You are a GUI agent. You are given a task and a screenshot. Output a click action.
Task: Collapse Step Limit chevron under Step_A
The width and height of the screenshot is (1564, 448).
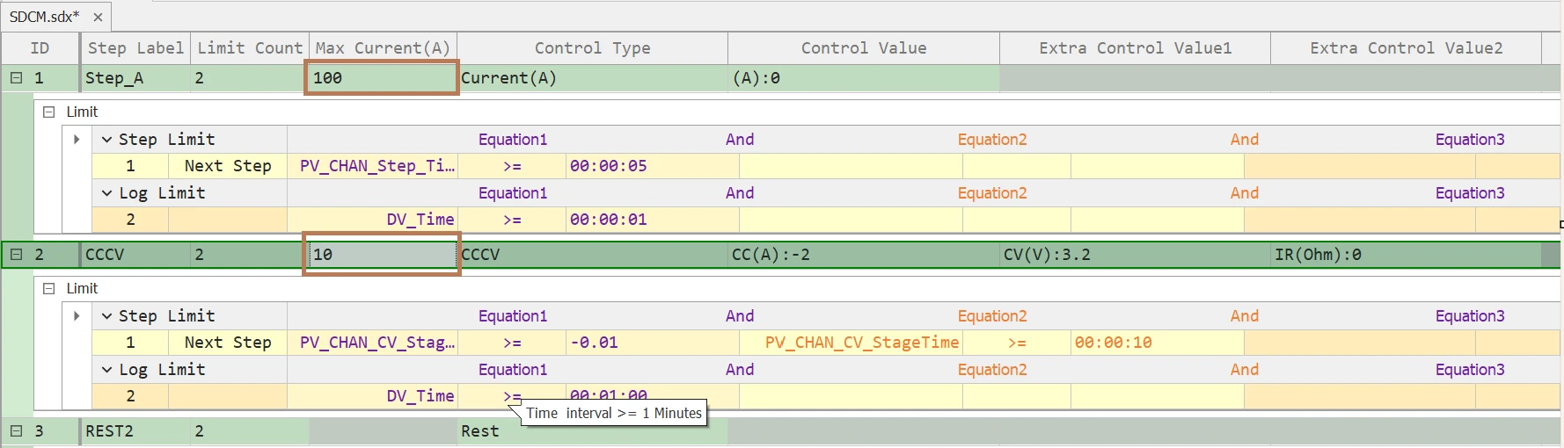[x=106, y=140]
